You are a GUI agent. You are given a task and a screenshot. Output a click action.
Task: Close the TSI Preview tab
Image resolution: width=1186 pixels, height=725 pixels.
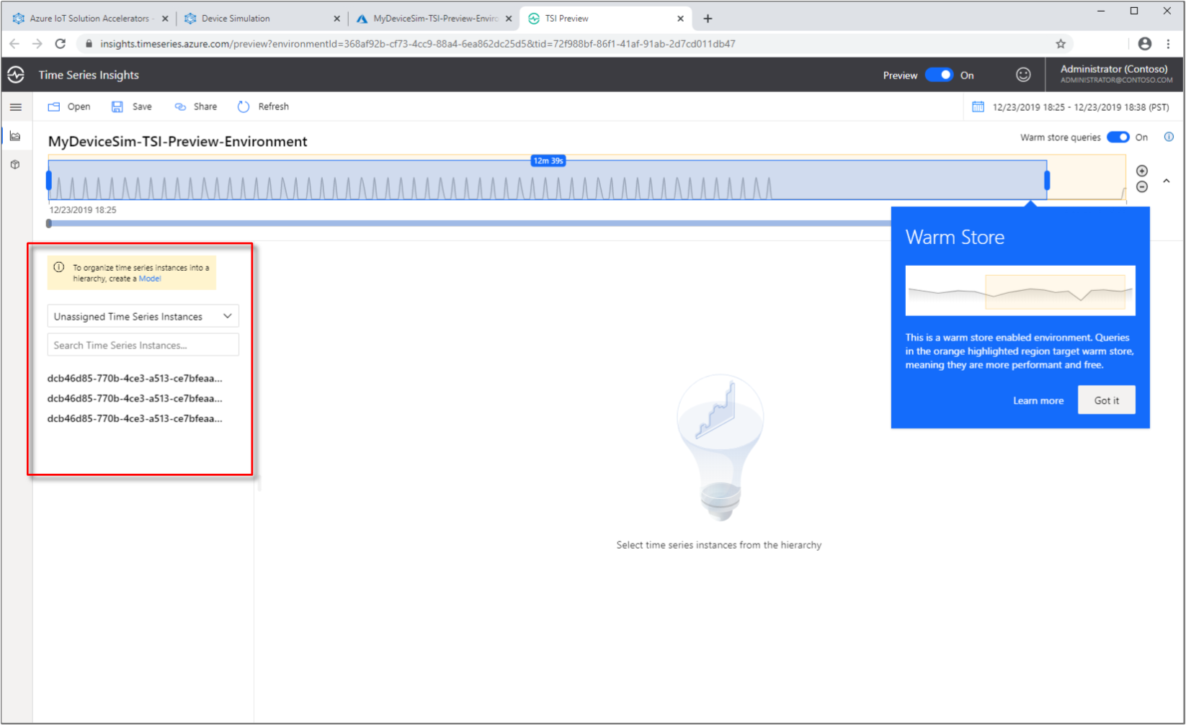tap(680, 19)
